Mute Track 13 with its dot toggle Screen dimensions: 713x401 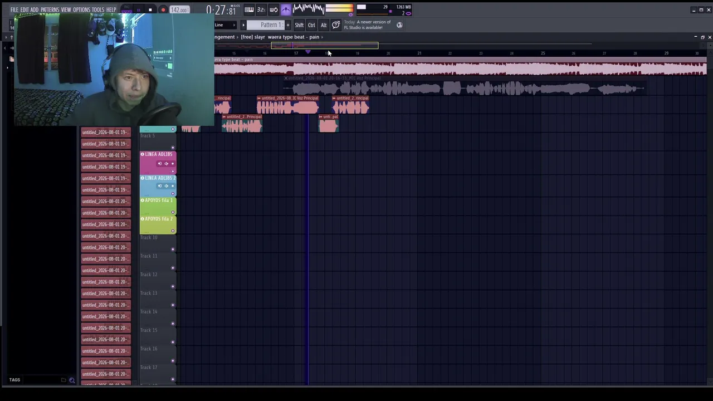[173, 305]
